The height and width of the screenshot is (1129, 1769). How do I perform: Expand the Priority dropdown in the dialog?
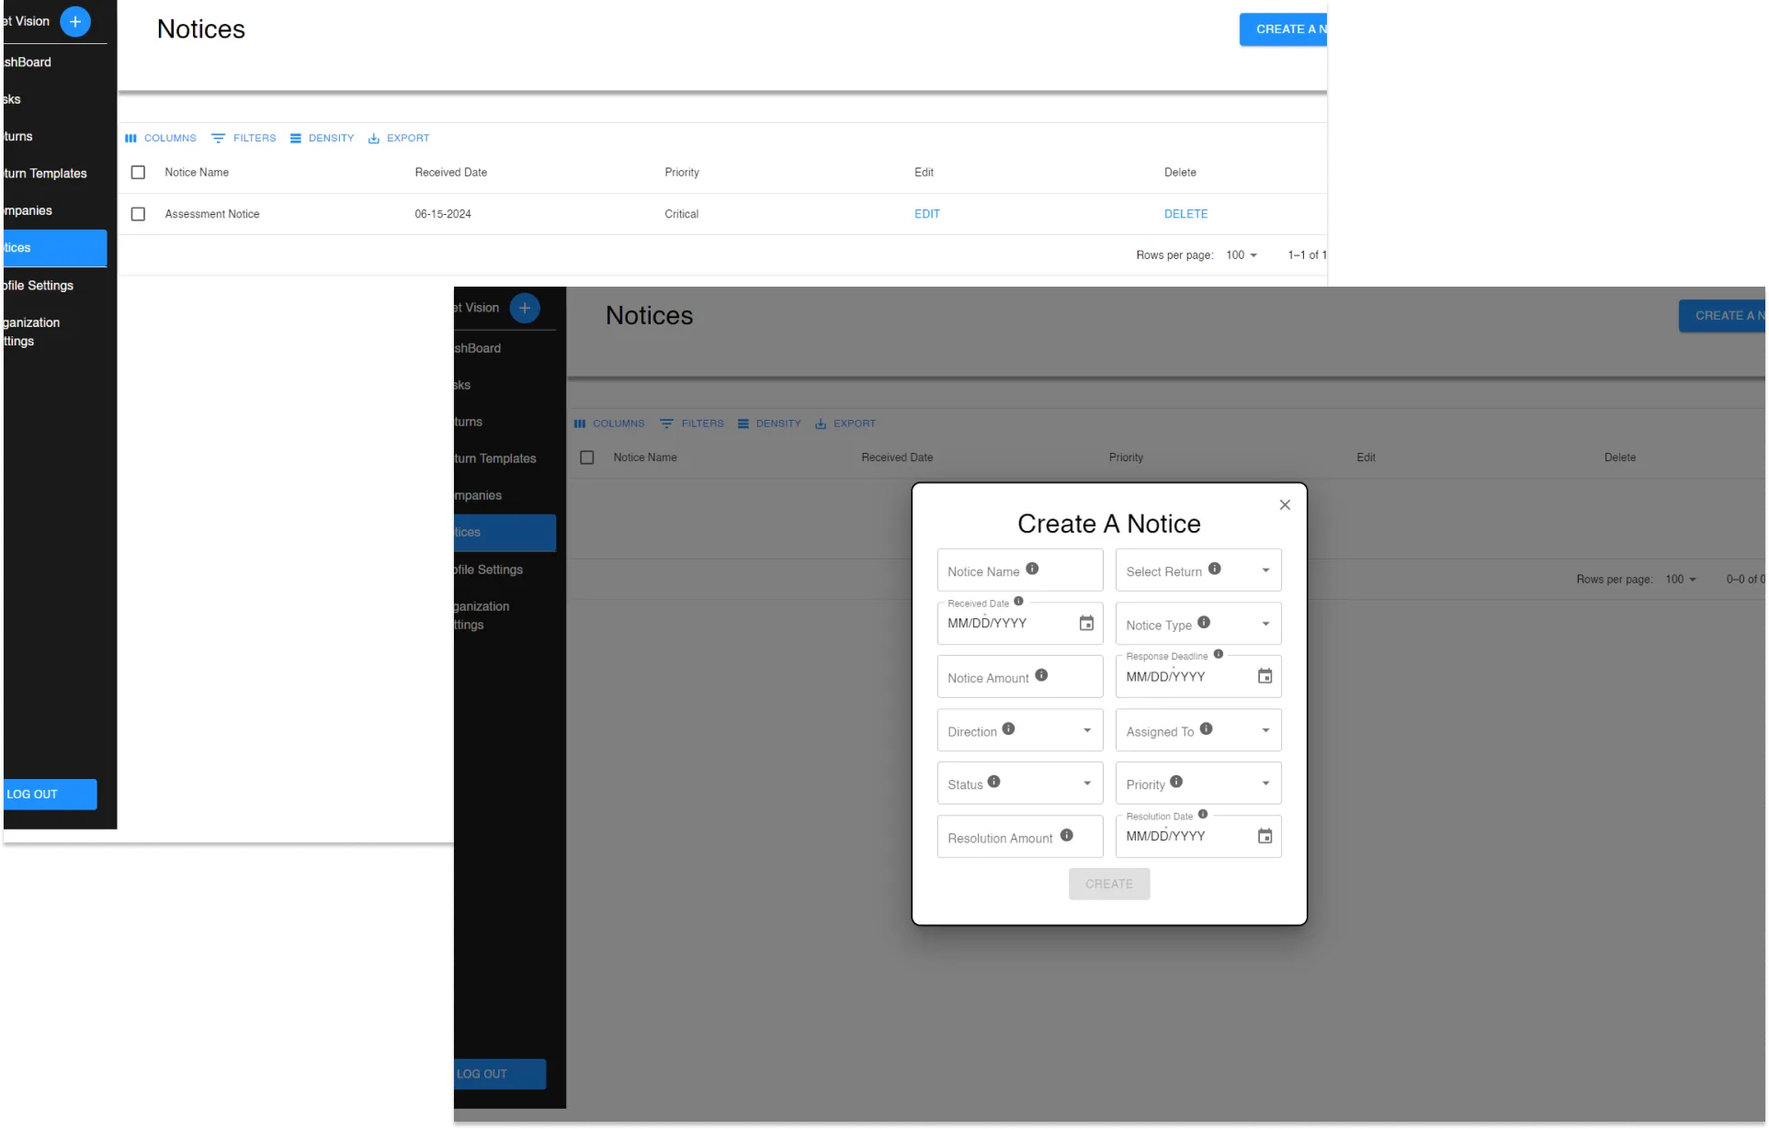click(x=1265, y=784)
